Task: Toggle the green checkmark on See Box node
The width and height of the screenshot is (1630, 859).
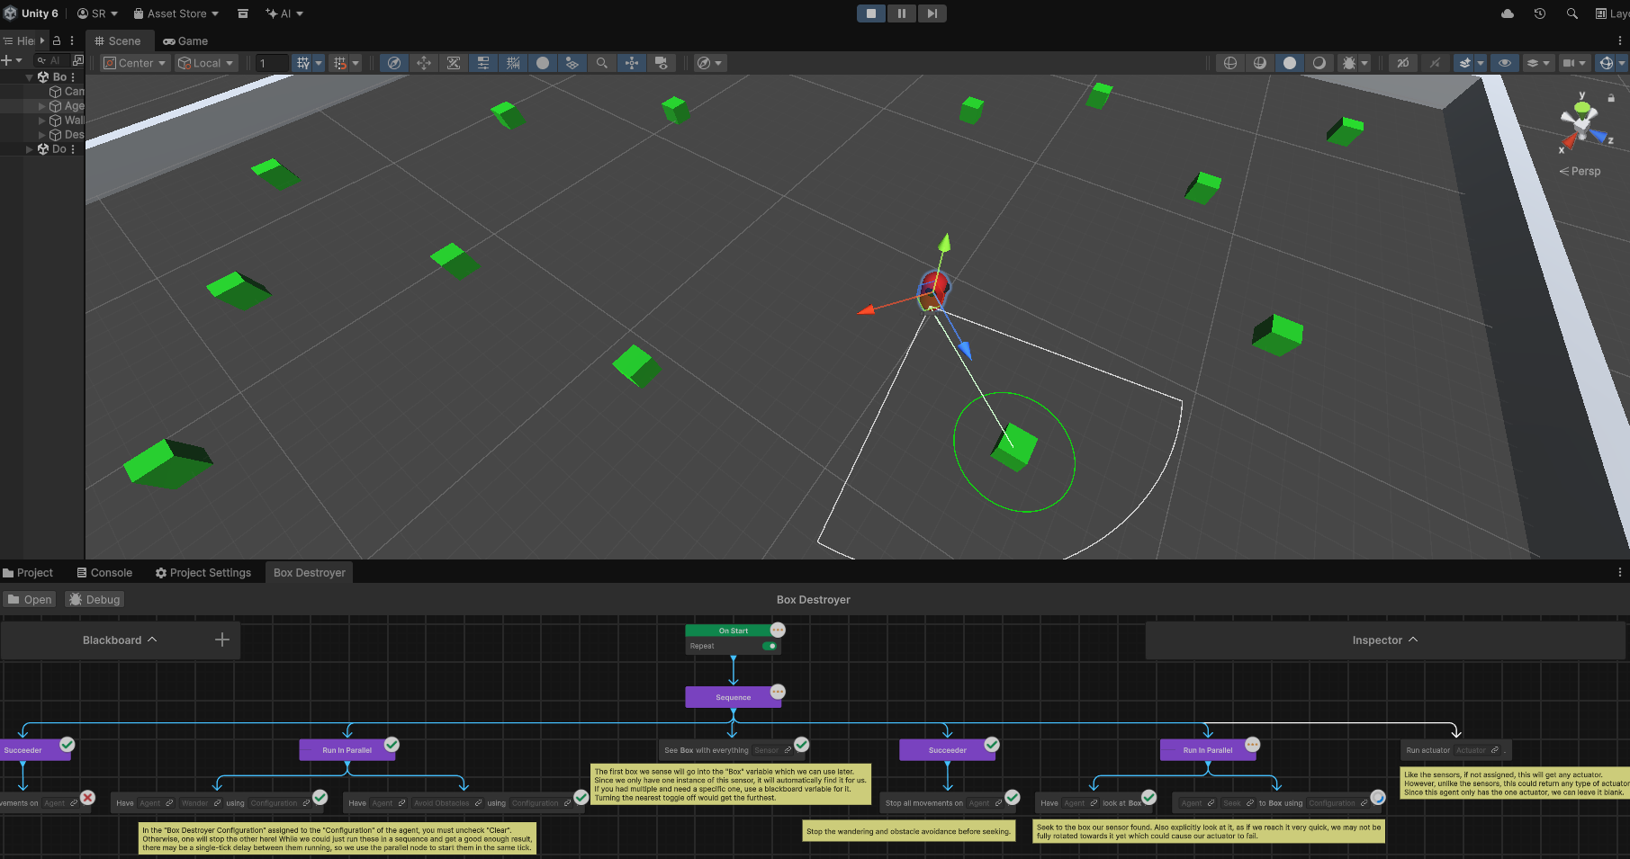Action: pyautogui.click(x=800, y=745)
